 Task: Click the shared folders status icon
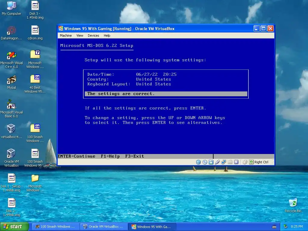click(x=230, y=162)
